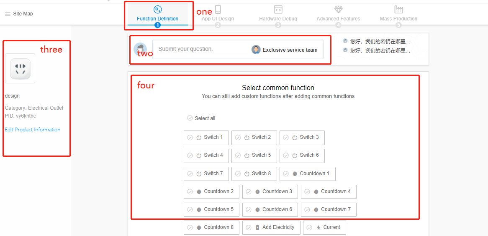Check the Select all checkbox
Screen dimensions: 488x236
point(190,118)
